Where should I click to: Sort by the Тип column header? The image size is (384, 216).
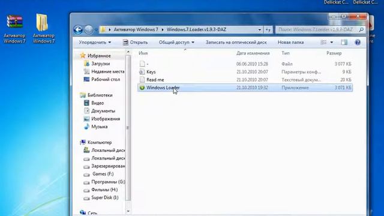coord(286,53)
